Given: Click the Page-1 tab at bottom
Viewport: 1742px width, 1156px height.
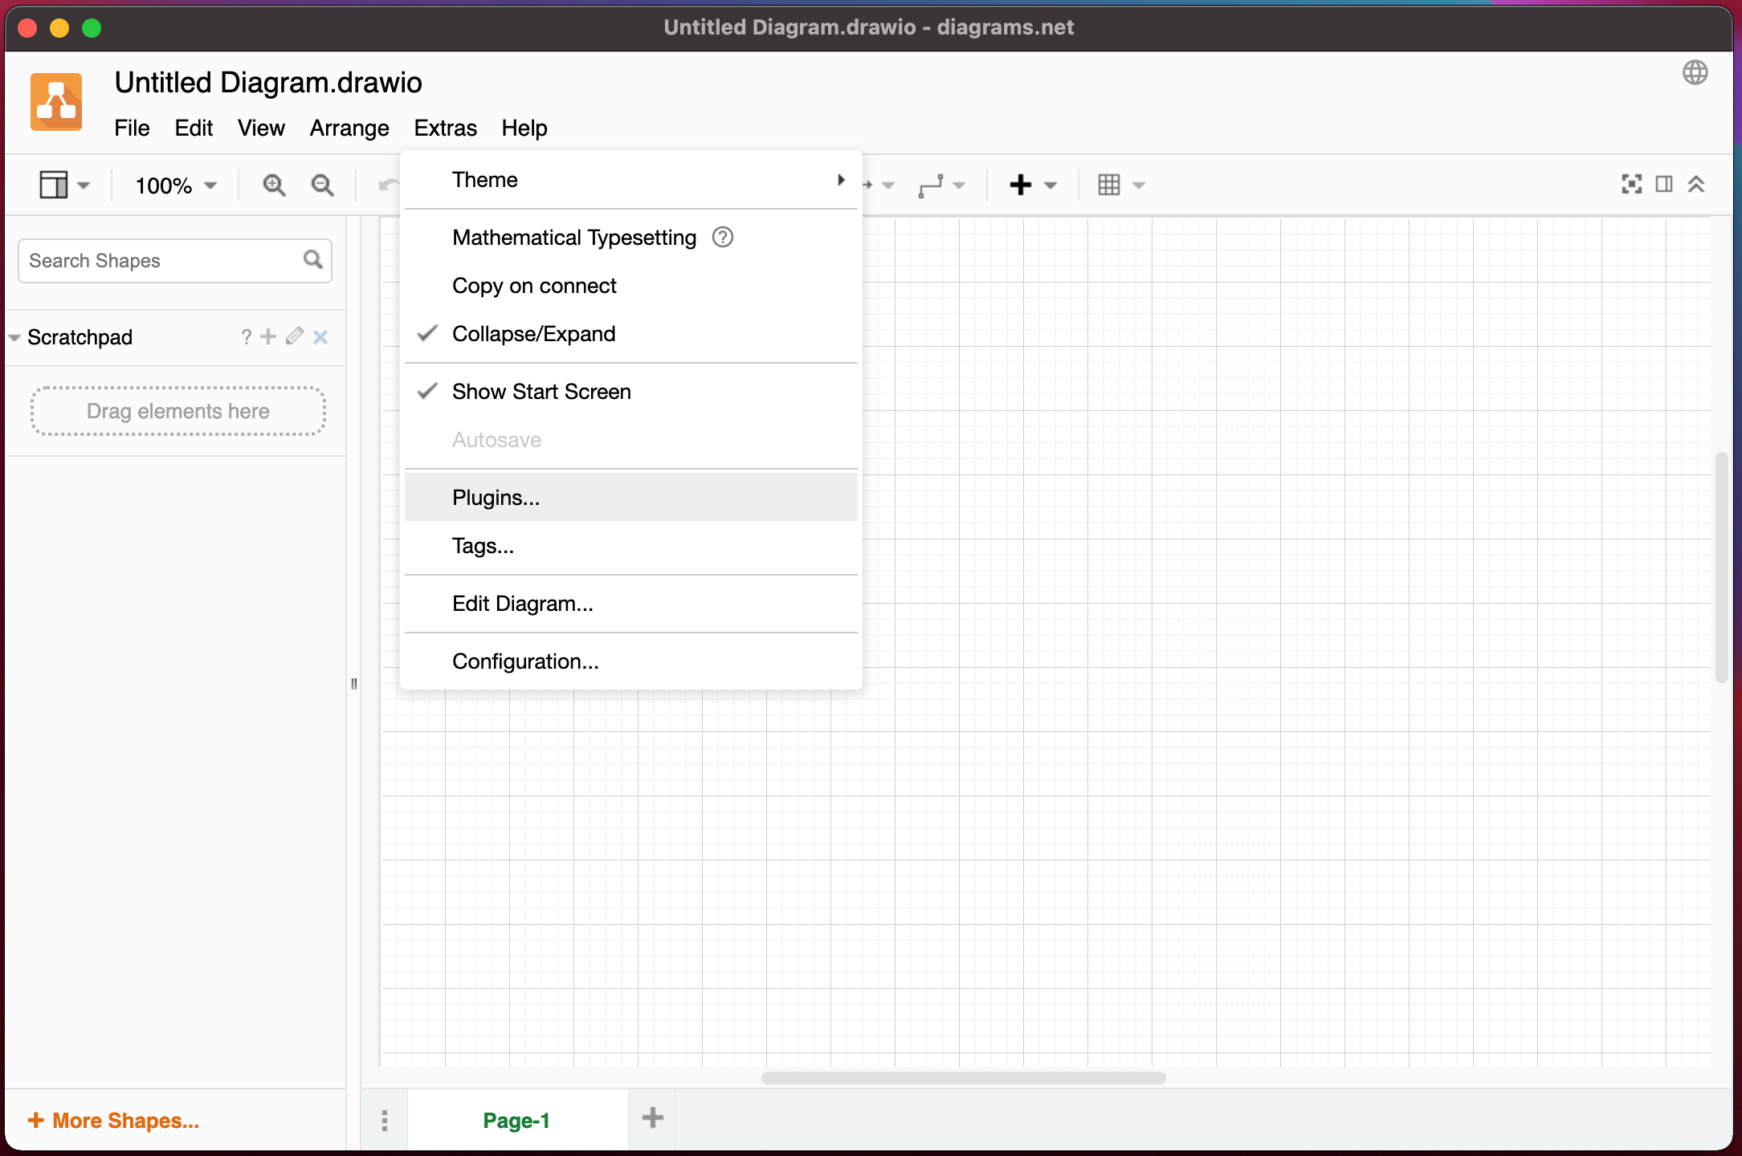Looking at the screenshot, I should [x=516, y=1118].
